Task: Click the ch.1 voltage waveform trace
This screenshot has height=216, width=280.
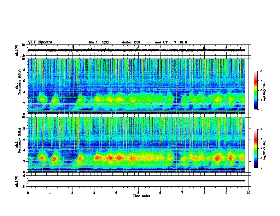Action: point(136,50)
